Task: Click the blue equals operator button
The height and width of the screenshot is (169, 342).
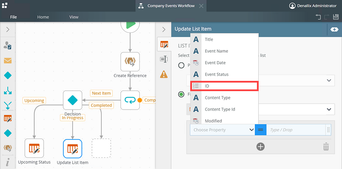Action: [x=260, y=130]
